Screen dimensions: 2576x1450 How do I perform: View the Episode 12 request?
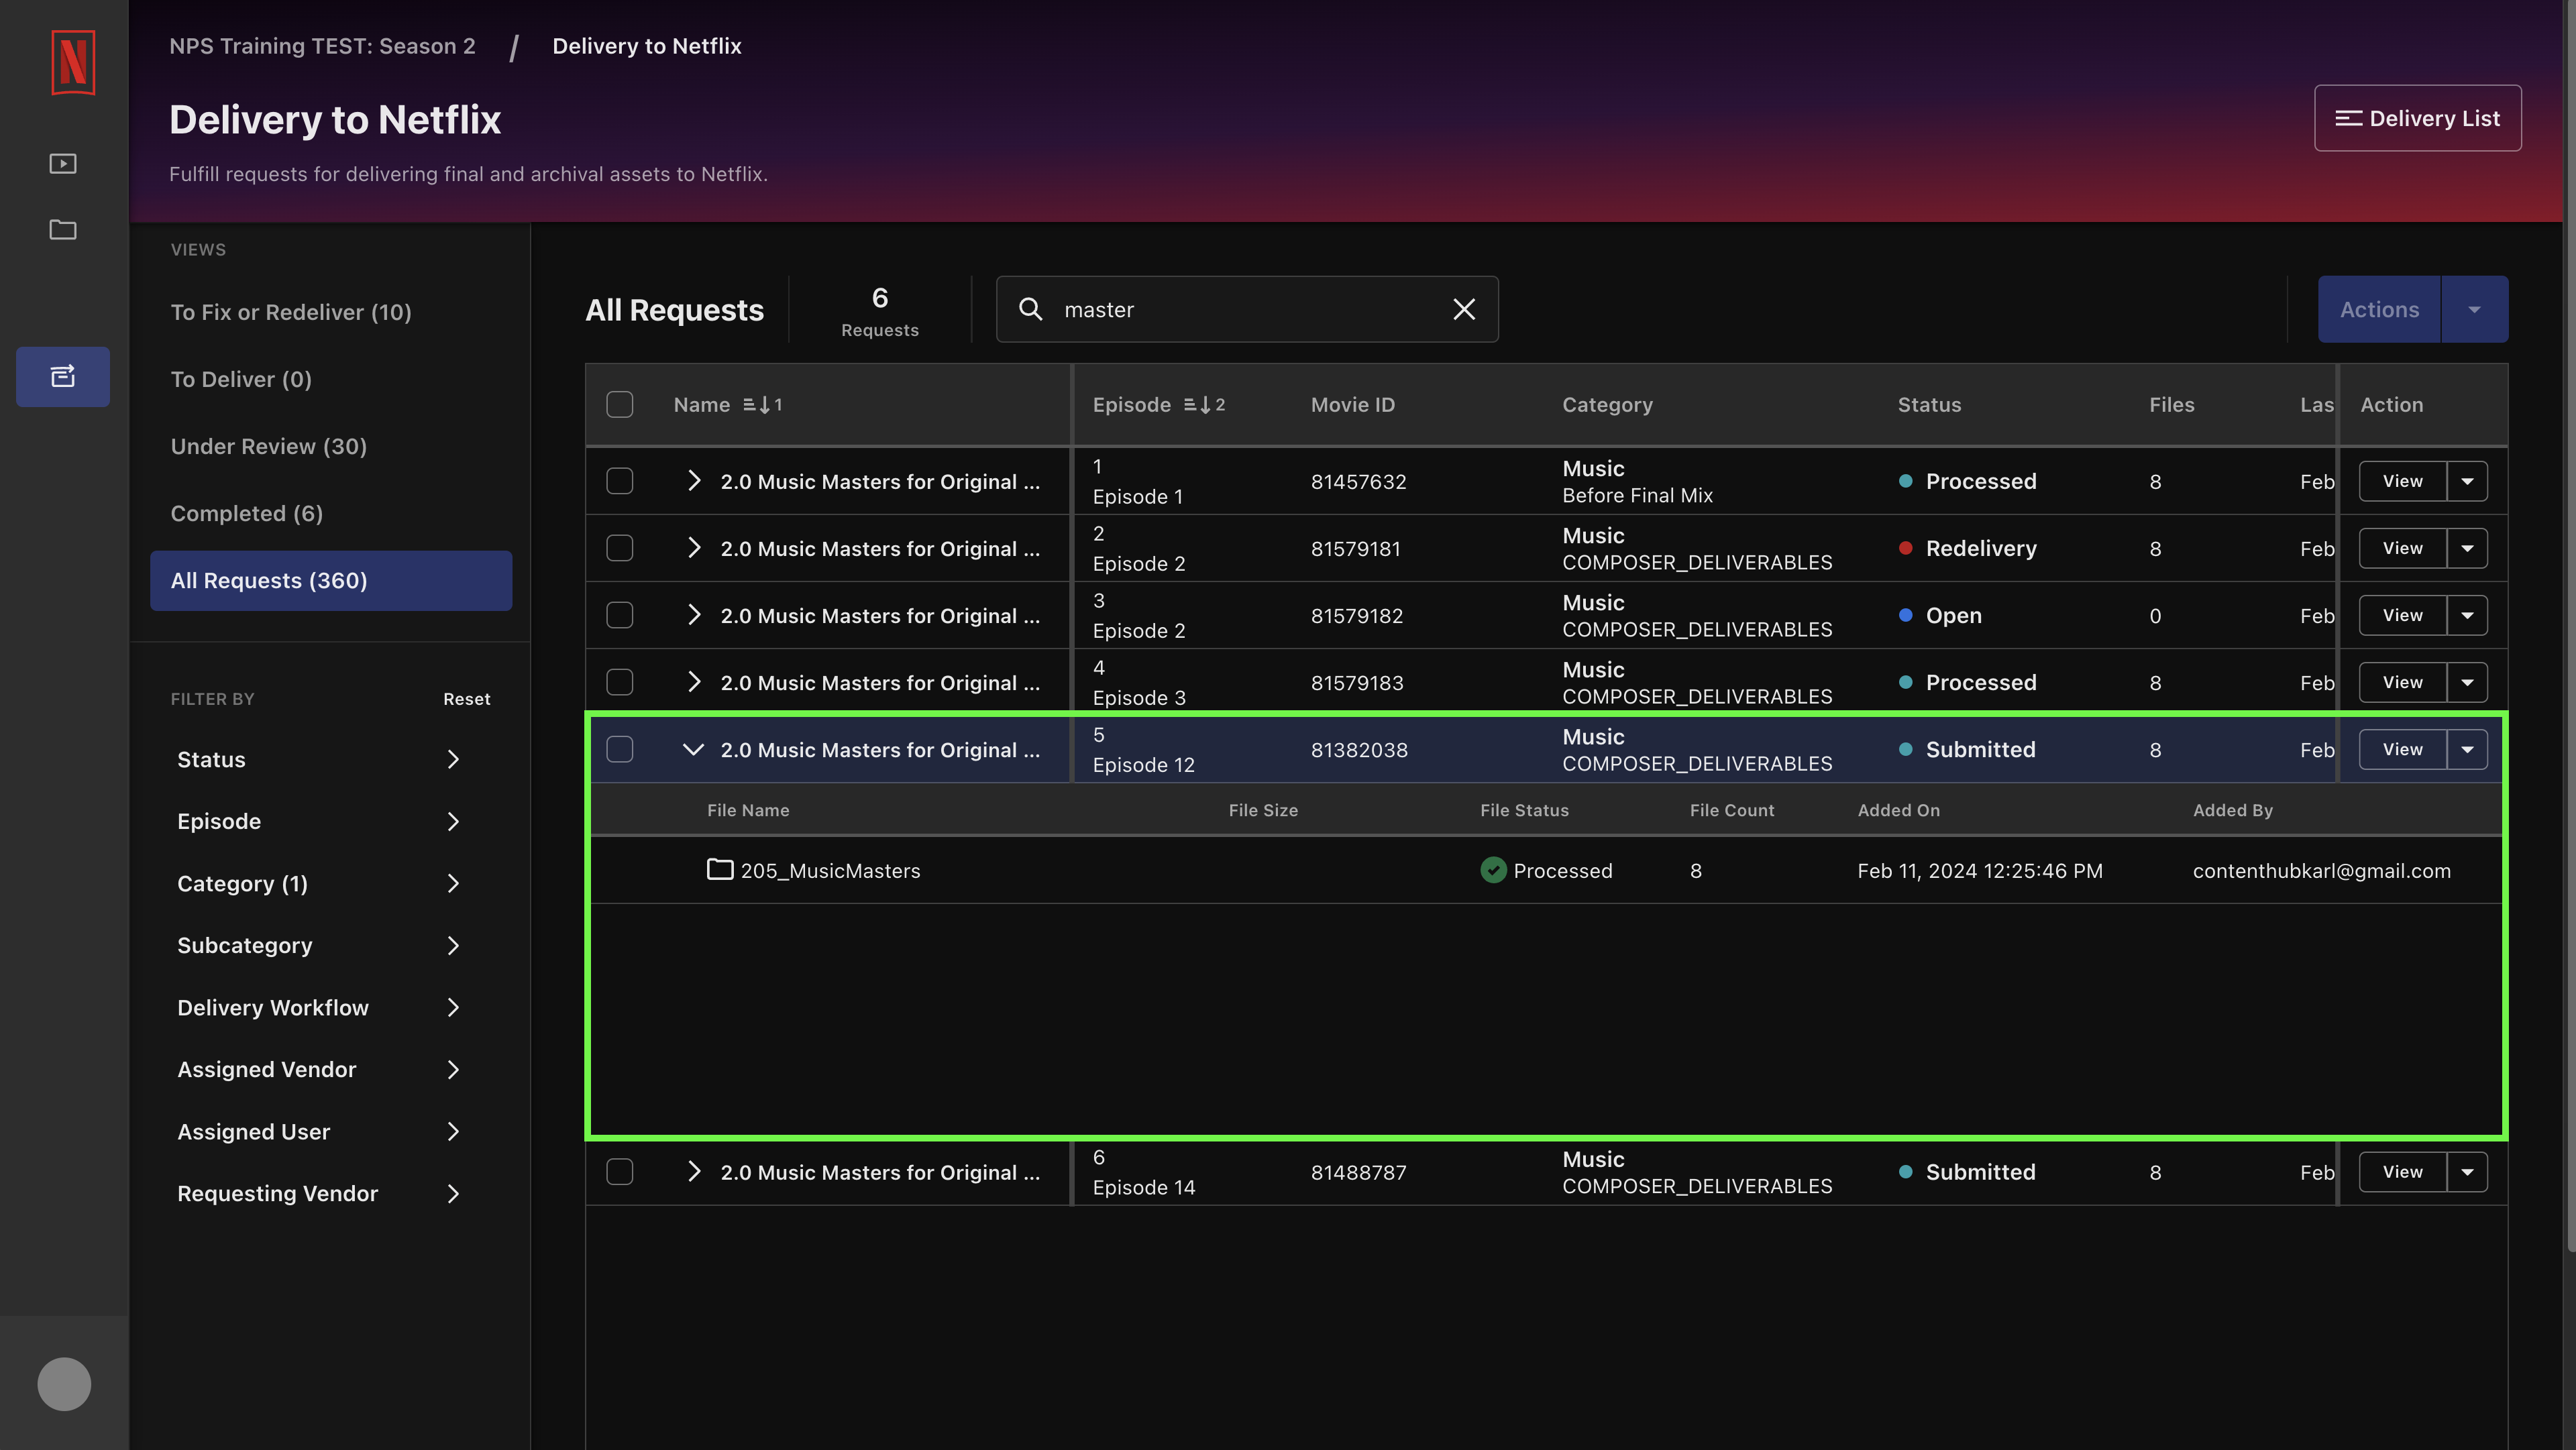[x=2402, y=749]
